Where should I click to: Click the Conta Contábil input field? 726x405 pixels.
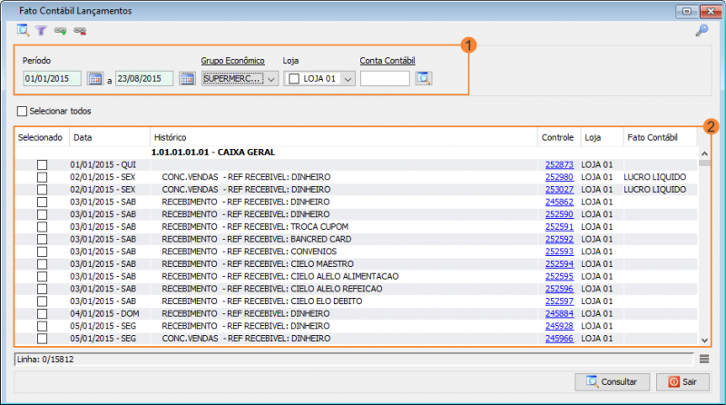pos(385,79)
